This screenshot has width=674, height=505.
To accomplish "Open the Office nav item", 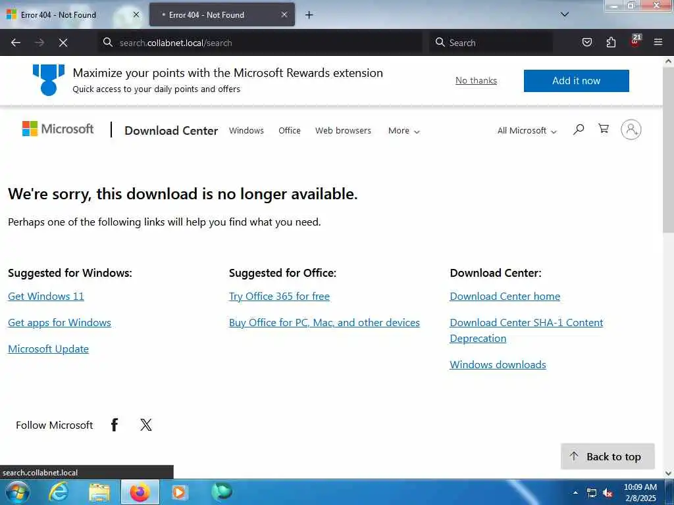I will click(290, 131).
